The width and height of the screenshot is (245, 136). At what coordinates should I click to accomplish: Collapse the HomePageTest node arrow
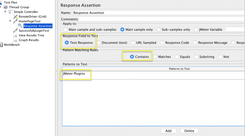(x=10, y=21)
